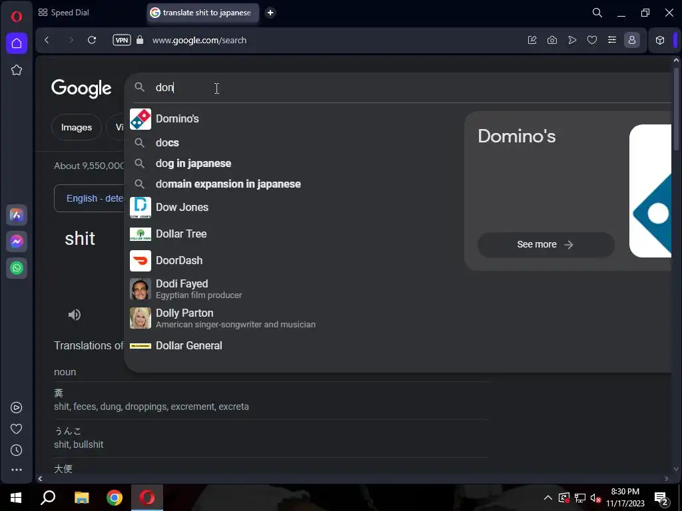
Task: Open bookmarks star in sidebar
Action: pos(17,70)
